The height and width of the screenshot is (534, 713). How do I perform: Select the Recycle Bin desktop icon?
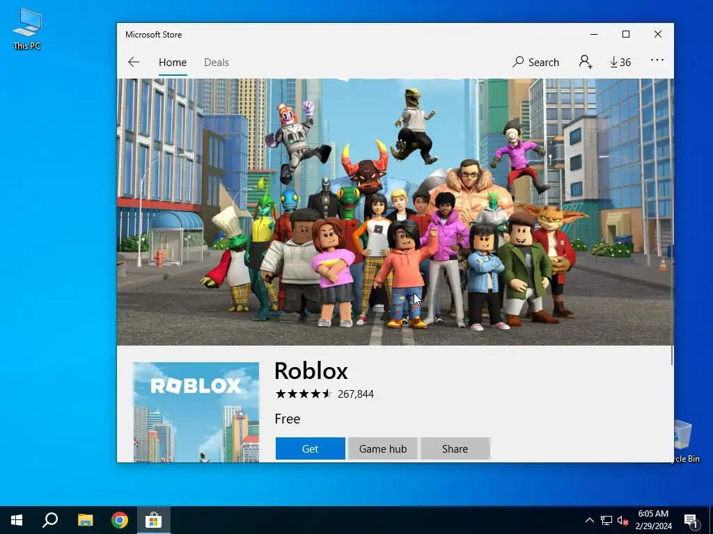[x=687, y=442]
